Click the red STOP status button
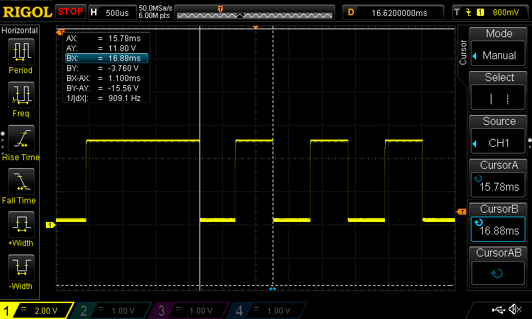 pyautogui.click(x=70, y=12)
